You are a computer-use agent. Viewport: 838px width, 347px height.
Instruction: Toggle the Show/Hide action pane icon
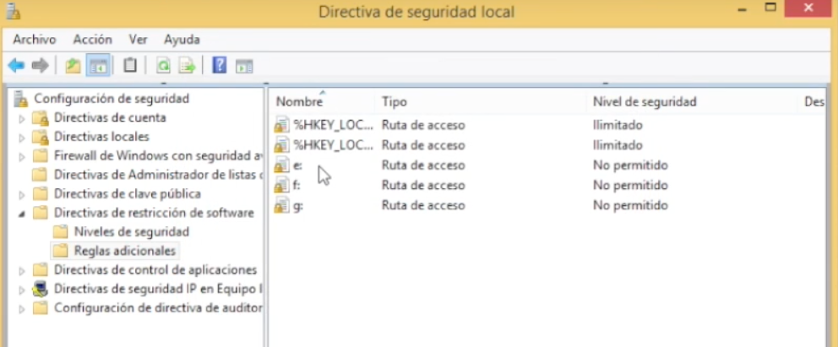244,65
